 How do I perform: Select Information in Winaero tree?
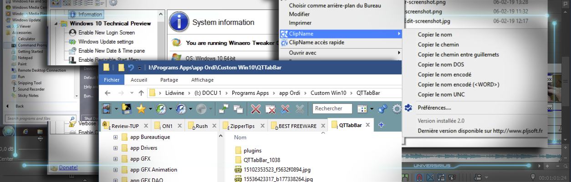(86, 15)
